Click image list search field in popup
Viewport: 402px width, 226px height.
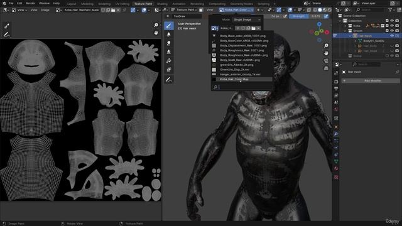[242, 87]
